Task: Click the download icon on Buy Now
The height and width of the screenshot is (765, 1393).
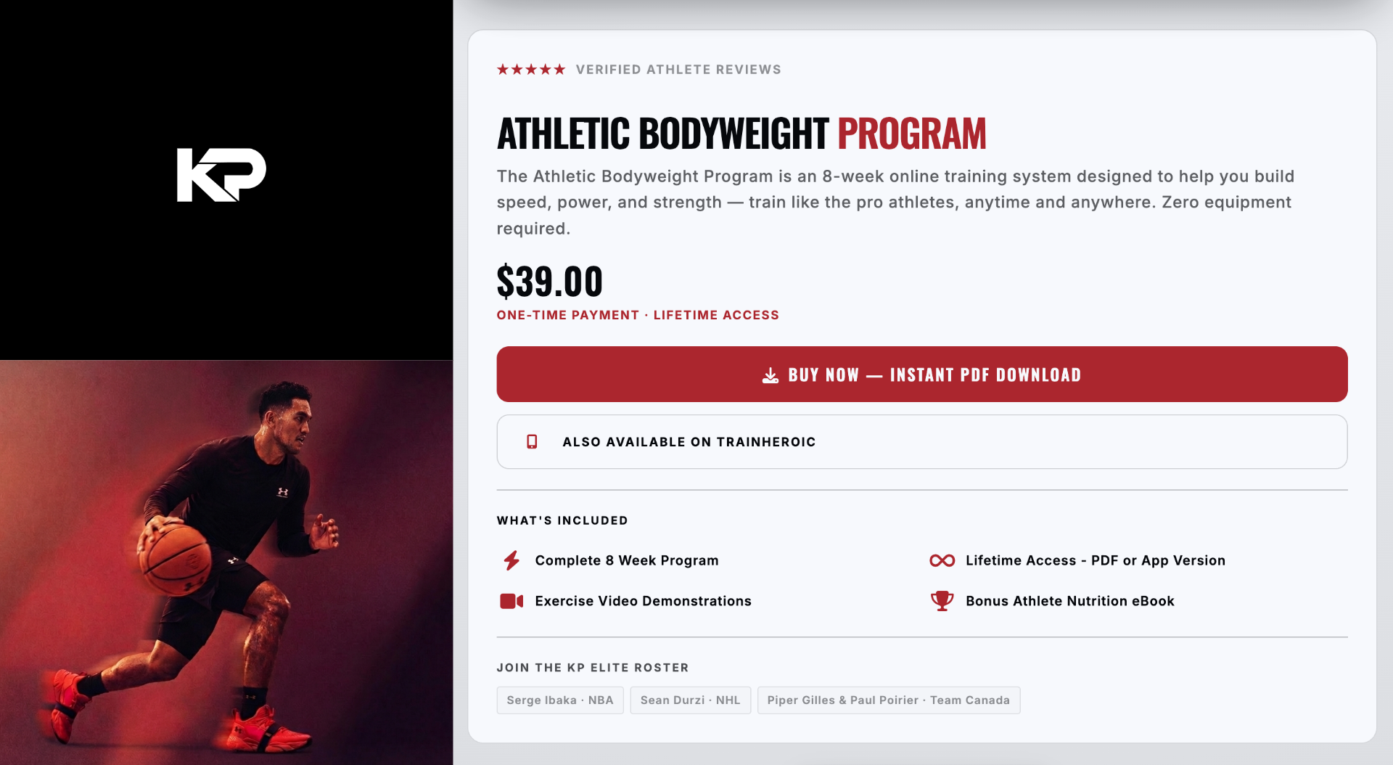Action: (x=770, y=375)
